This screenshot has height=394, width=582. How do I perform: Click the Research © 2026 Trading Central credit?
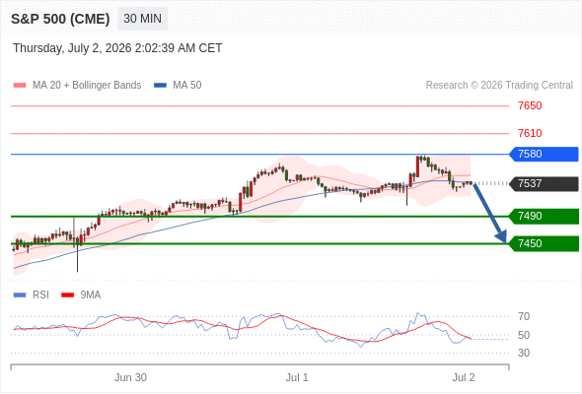tap(499, 86)
